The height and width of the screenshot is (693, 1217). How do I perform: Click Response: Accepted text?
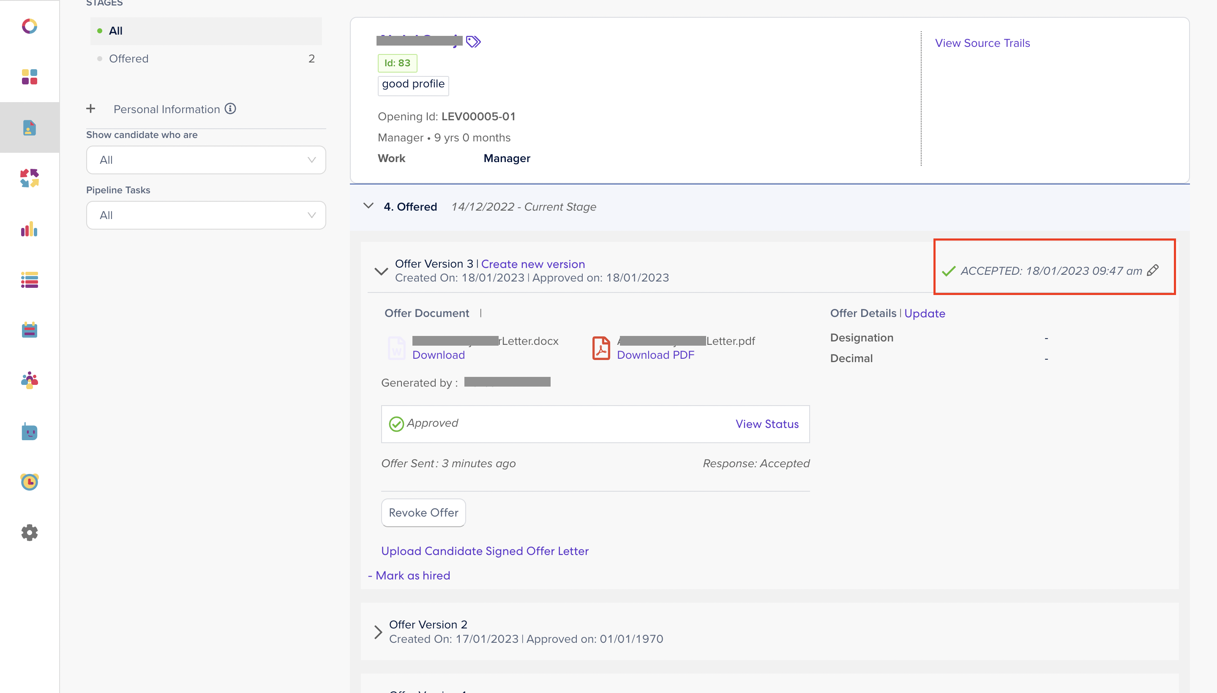(x=756, y=463)
